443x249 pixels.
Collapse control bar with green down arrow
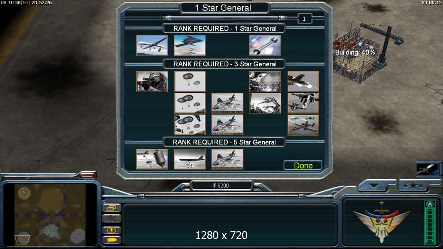point(374,186)
